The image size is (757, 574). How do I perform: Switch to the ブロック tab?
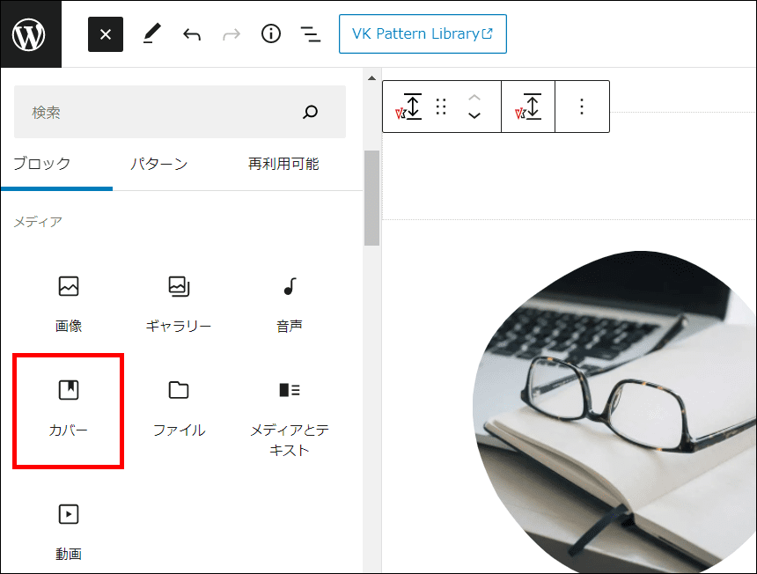pyautogui.click(x=42, y=164)
